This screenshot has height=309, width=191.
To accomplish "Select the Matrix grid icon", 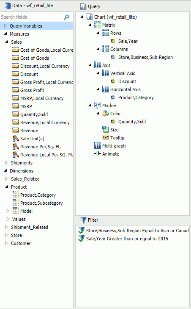I will 98,25.
